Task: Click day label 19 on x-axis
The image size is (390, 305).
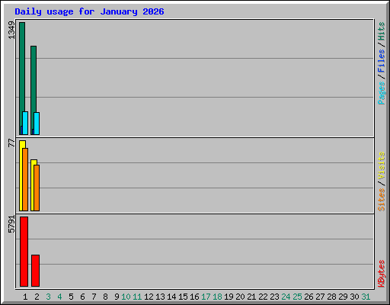Action: 229,297
